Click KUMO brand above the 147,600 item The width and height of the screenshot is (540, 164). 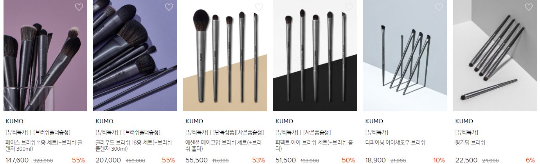[x=14, y=121]
